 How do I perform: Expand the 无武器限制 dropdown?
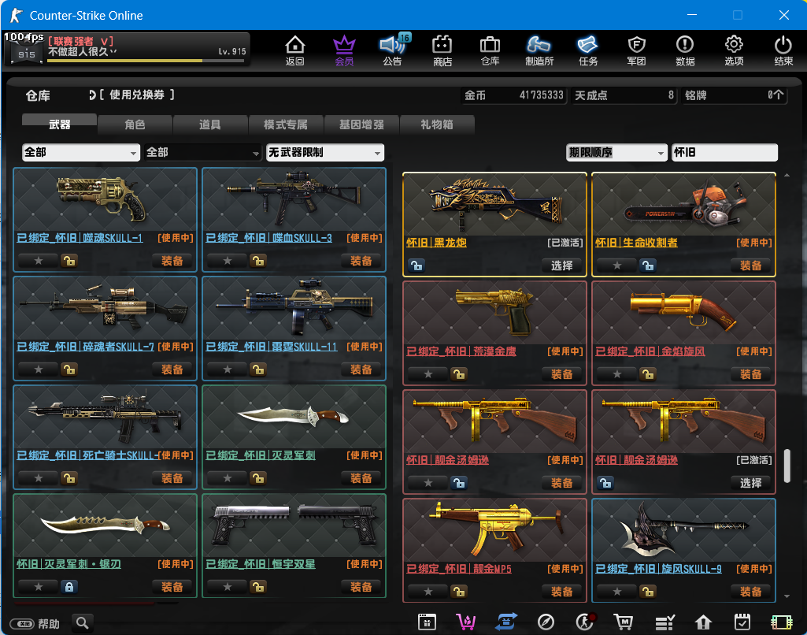click(324, 152)
